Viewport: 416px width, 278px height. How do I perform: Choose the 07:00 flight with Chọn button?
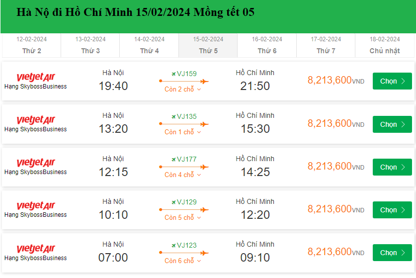(392, 253)
